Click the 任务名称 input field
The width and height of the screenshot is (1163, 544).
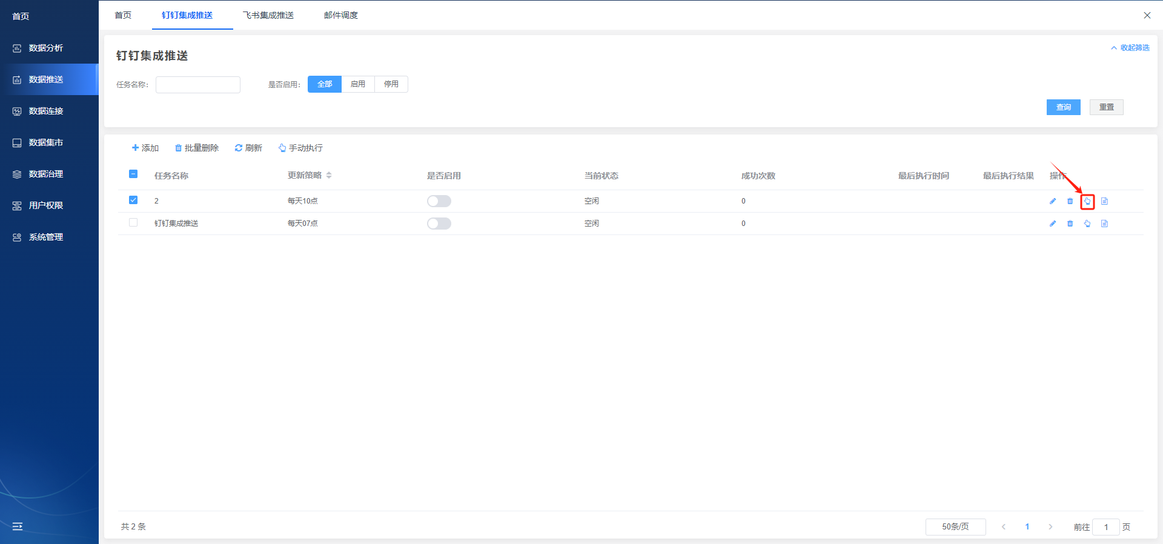[198, 85]
